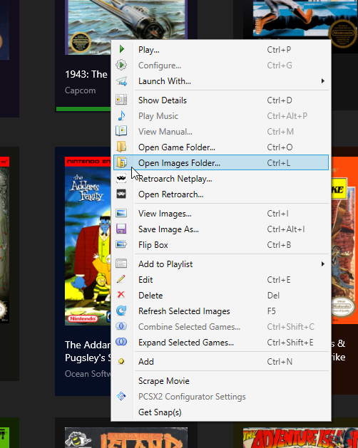Click the Open Game Folder icon
Viewport: 358px width, 448px height.
121,147
